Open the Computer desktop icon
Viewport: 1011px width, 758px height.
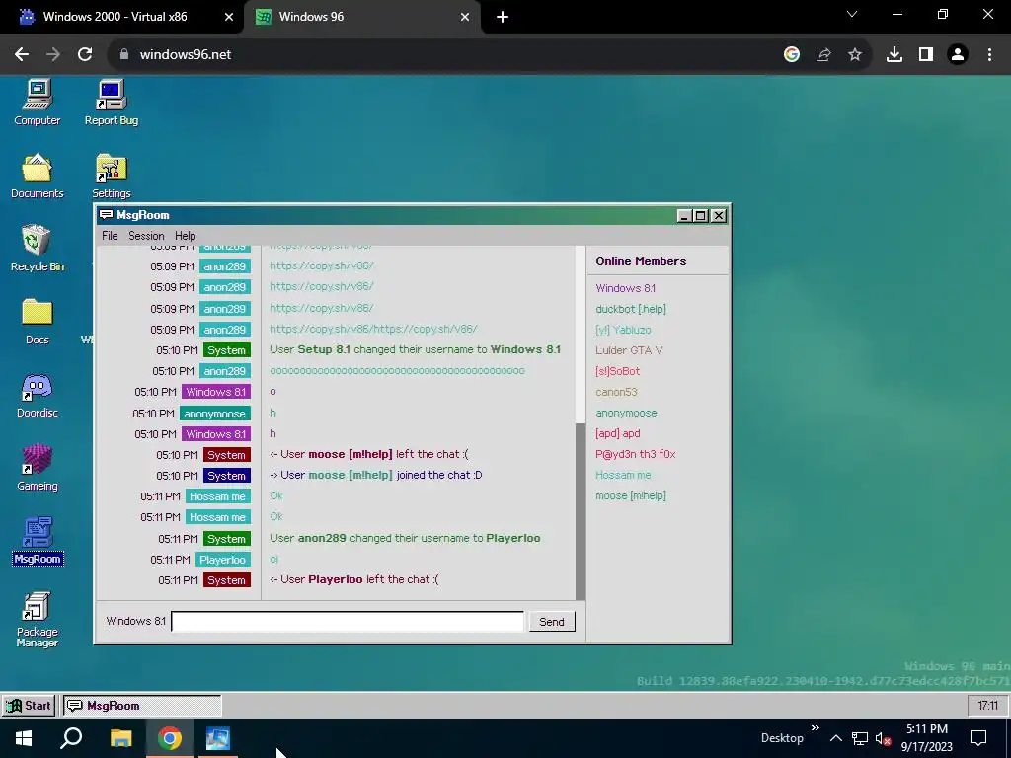click(x=38, y=102)
